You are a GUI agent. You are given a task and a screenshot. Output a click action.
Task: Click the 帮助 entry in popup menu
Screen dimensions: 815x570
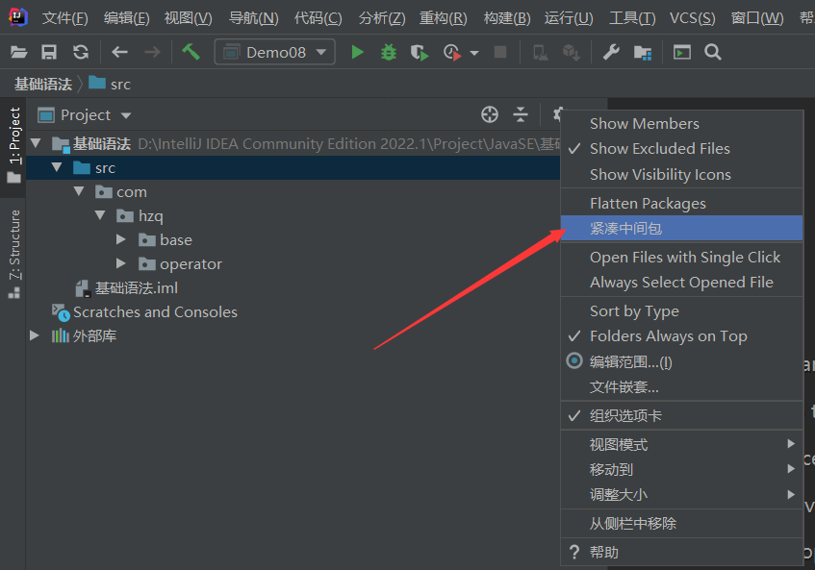(x=681, y=552)
